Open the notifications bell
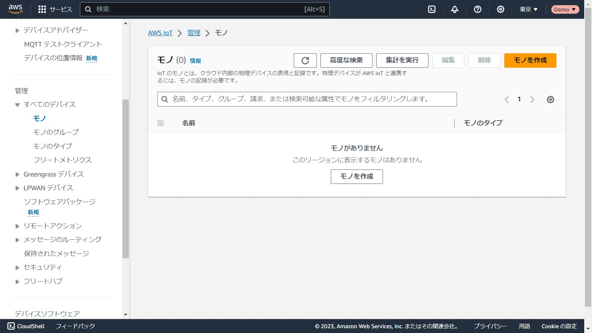This screenshot has width=592, height=333. (455, 9)
